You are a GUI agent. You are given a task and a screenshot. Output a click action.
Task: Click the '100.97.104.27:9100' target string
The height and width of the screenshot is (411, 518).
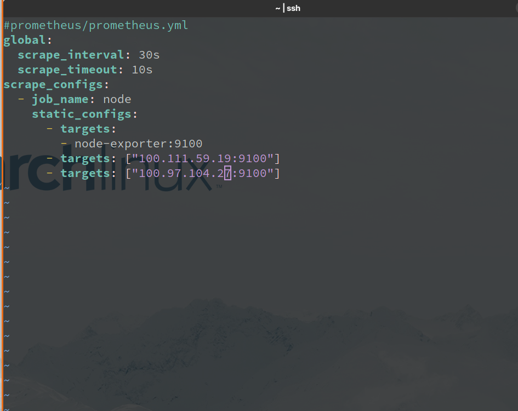[x=202, y=174]
